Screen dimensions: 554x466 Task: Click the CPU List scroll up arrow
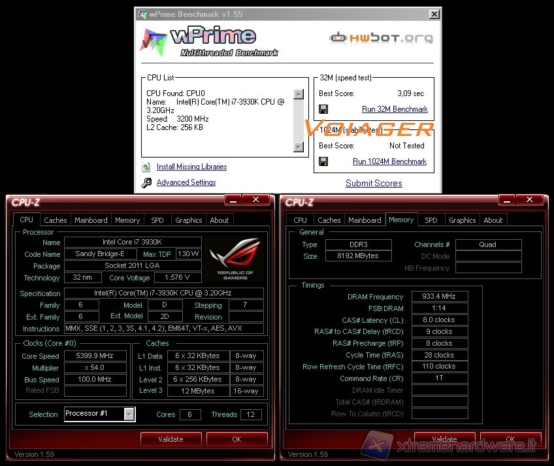[x=299, y=94]
